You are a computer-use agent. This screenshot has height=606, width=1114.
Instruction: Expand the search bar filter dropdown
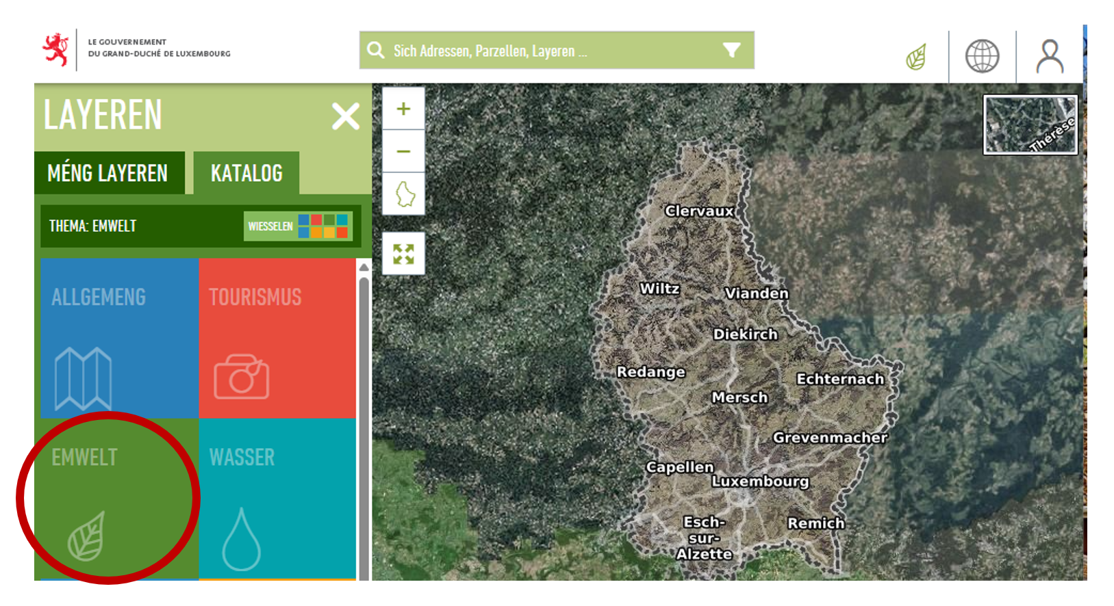(731, 51)
